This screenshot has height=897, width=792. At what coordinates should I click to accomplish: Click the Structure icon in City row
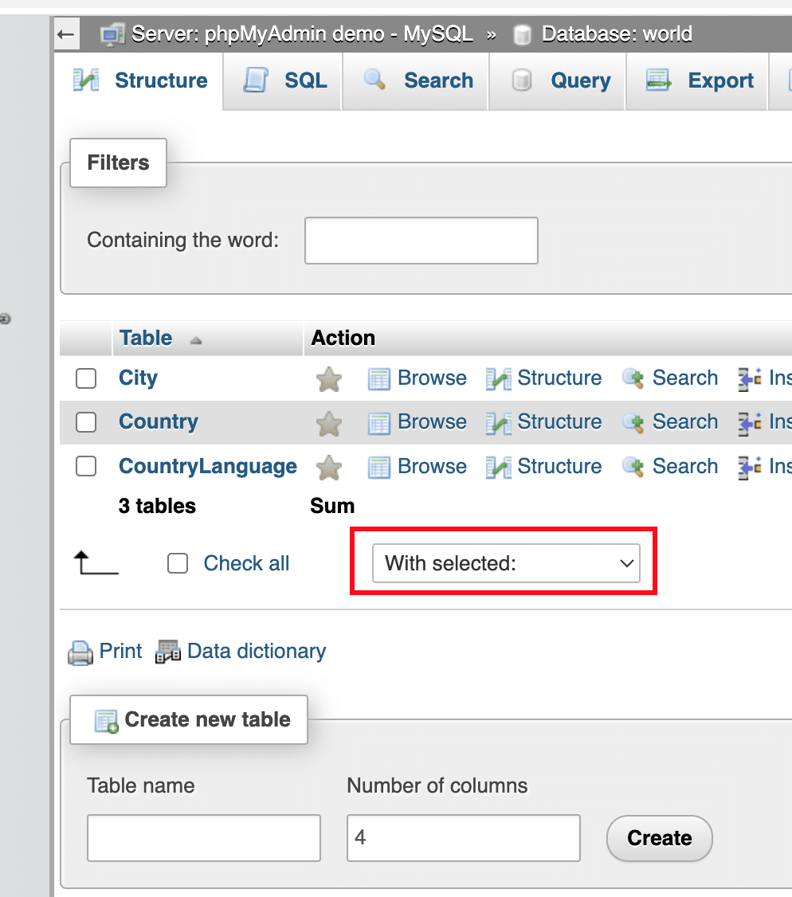498,379
